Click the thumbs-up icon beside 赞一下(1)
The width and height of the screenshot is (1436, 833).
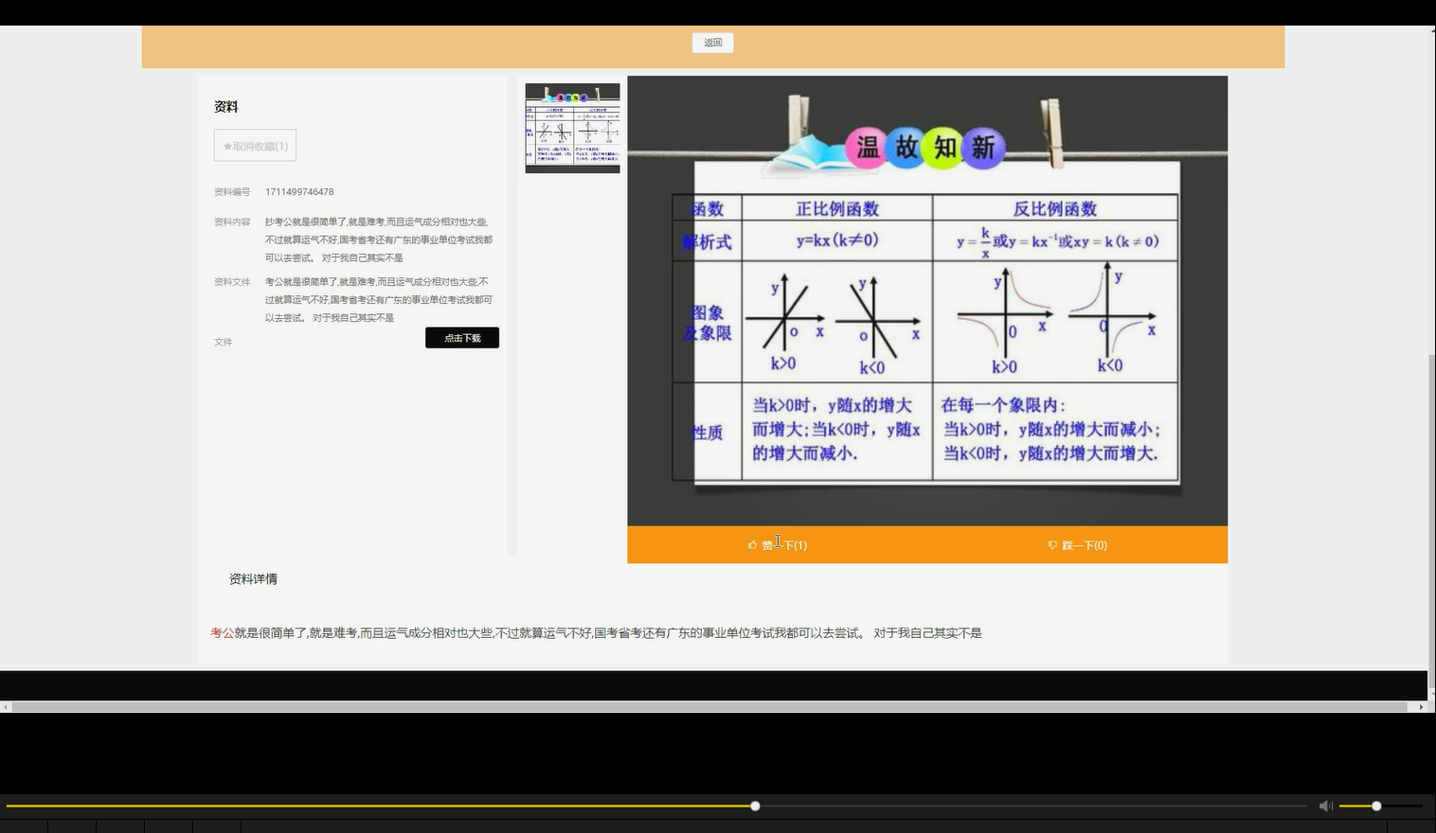click(752, 544)
